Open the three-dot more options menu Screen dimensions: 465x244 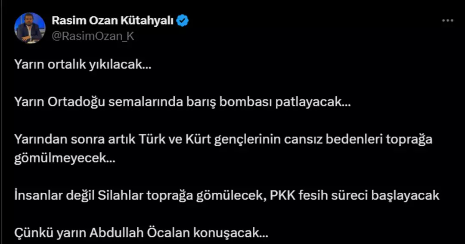coord(447,21)
